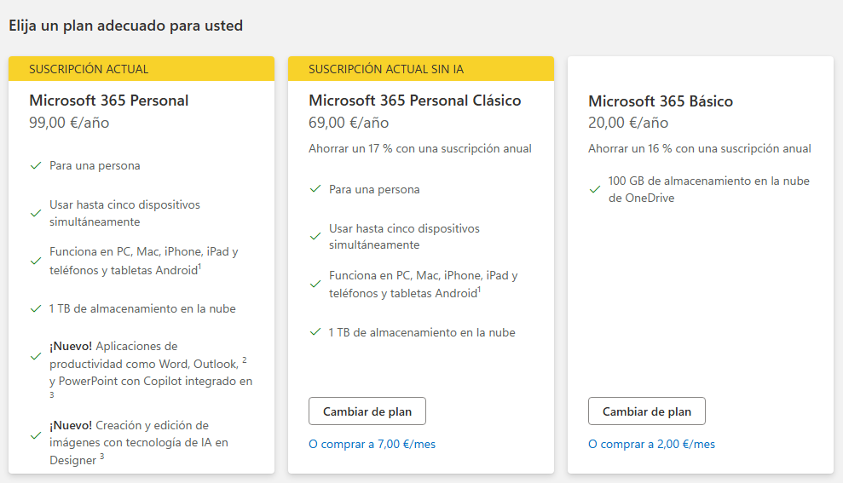
Task: Click the 'SUSCRIPCIÓN ACTUAL' yellow banner
Action: coord(141,69)
